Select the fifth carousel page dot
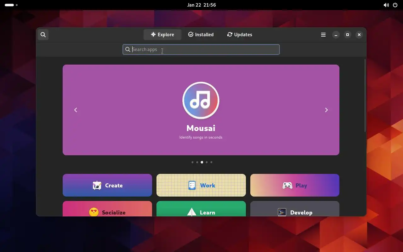 pyautogui.click(x=211, y=162)
